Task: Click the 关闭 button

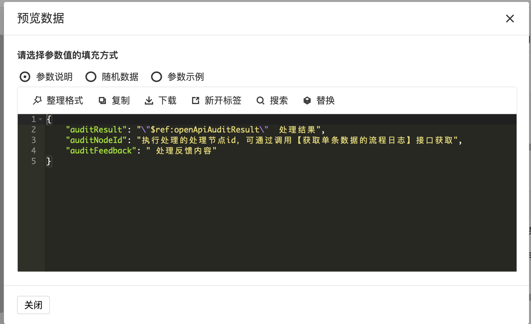Action: pos(33,305)
